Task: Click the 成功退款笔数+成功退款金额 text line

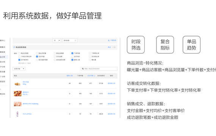Action: tap(152, 117)
